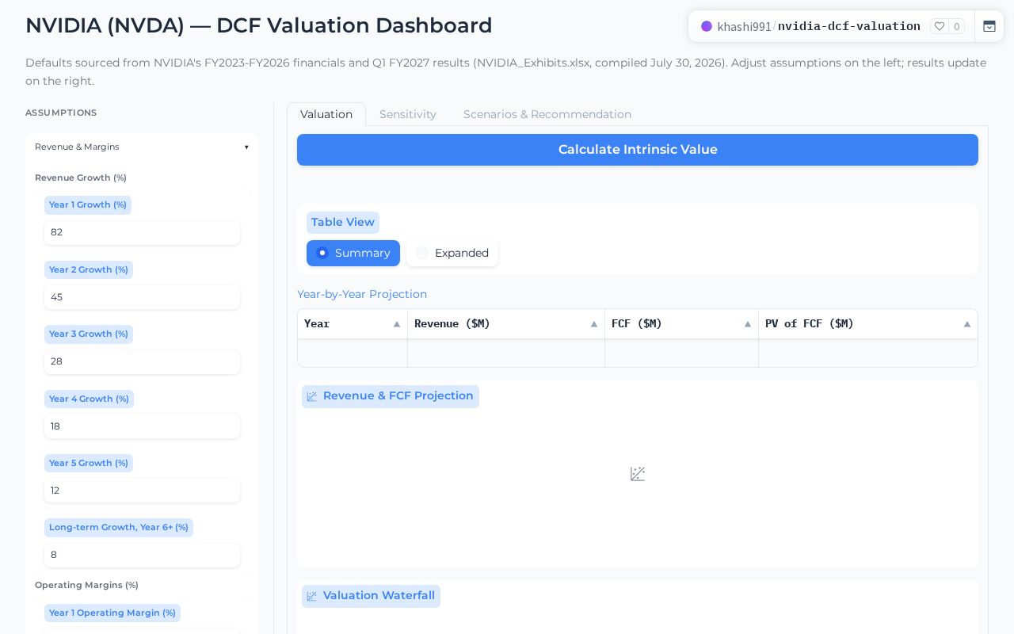The width and height of the screenshot is (1014, 634).
Task: Focus the Year 1 Growth input
Action: click(143, 233)
